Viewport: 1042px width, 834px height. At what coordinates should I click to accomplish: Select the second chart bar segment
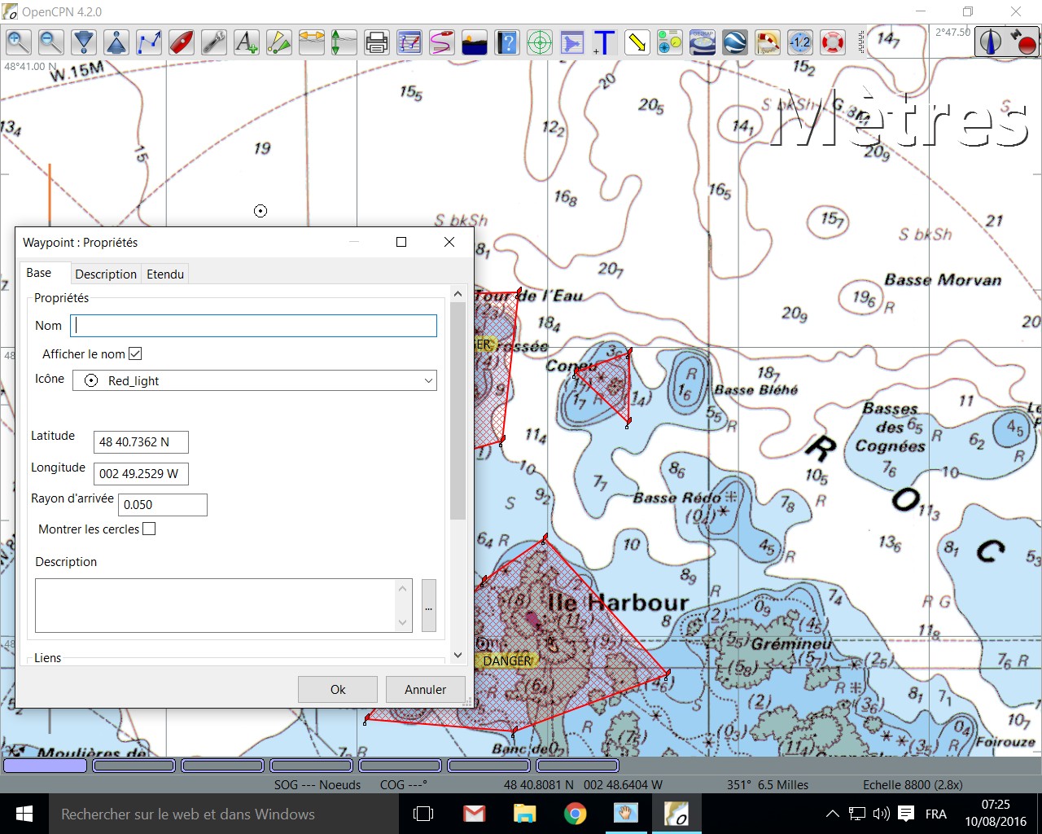[134, 766]
